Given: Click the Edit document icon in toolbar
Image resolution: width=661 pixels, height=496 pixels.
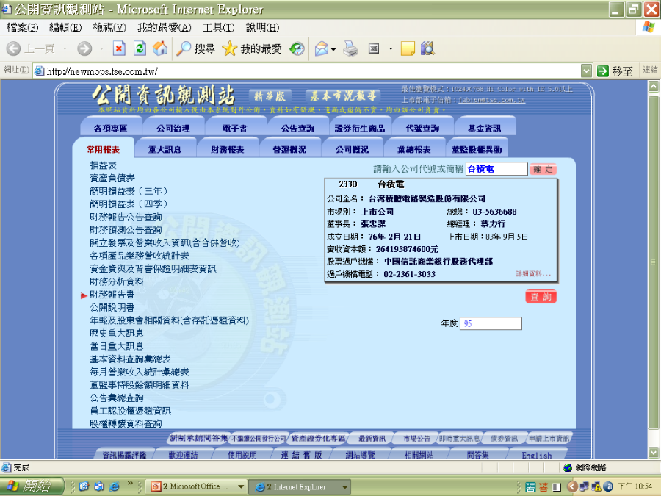Looking at the screenshot, I should pyautogui.click(x=374, y=49).
